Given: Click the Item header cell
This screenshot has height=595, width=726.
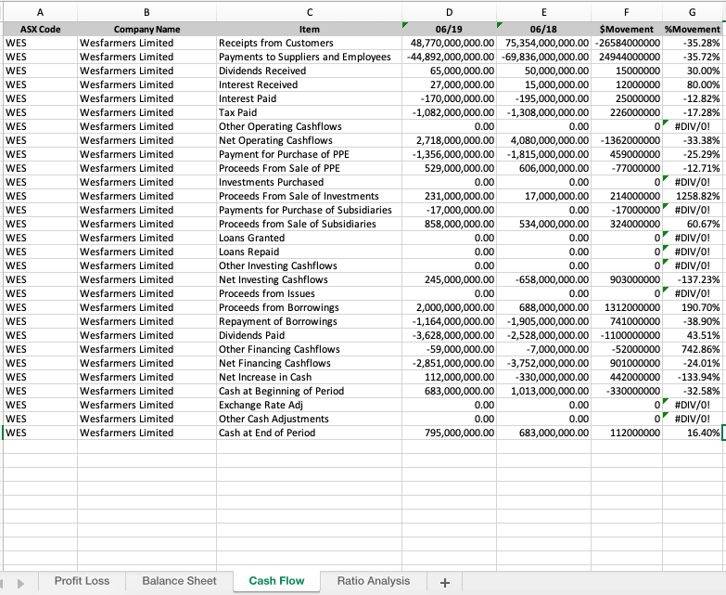Looking at the screenshot, I should tap(310, 29).
